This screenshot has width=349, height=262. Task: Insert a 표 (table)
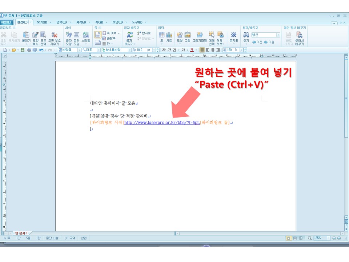162,37
